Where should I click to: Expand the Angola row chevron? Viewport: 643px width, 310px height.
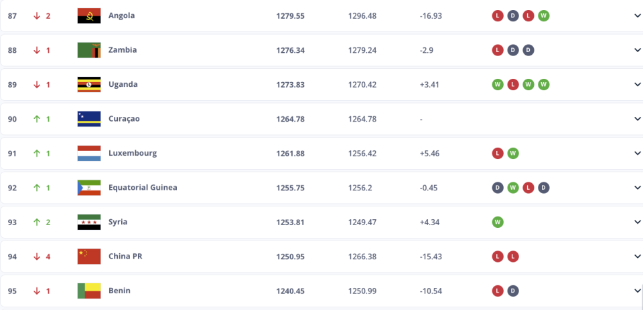(x=637, y=16)
